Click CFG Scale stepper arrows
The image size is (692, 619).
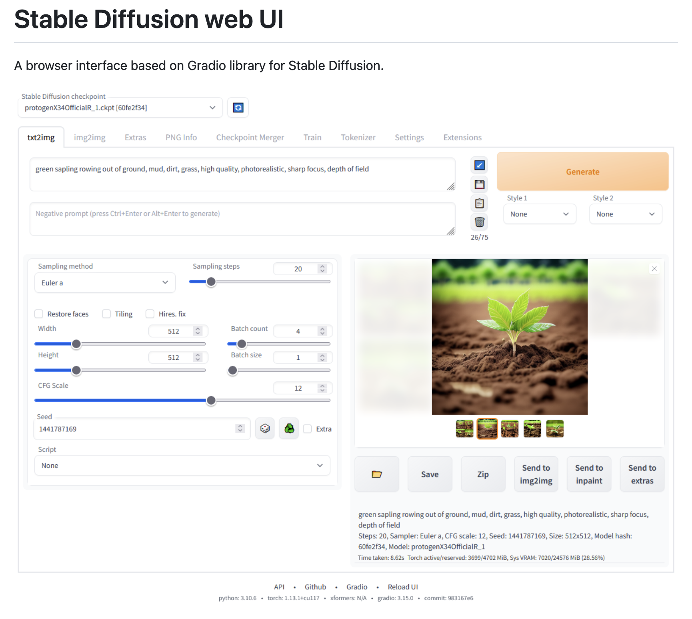point(322,388)
